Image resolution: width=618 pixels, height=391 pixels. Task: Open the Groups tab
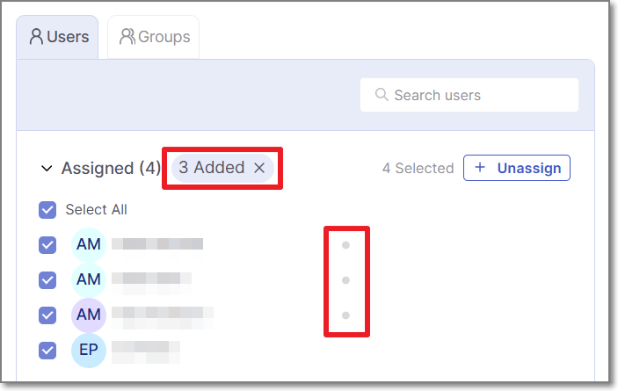154,37
